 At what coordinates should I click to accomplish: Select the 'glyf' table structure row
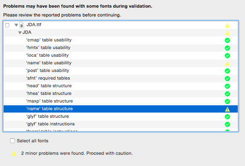pos(120,117)
